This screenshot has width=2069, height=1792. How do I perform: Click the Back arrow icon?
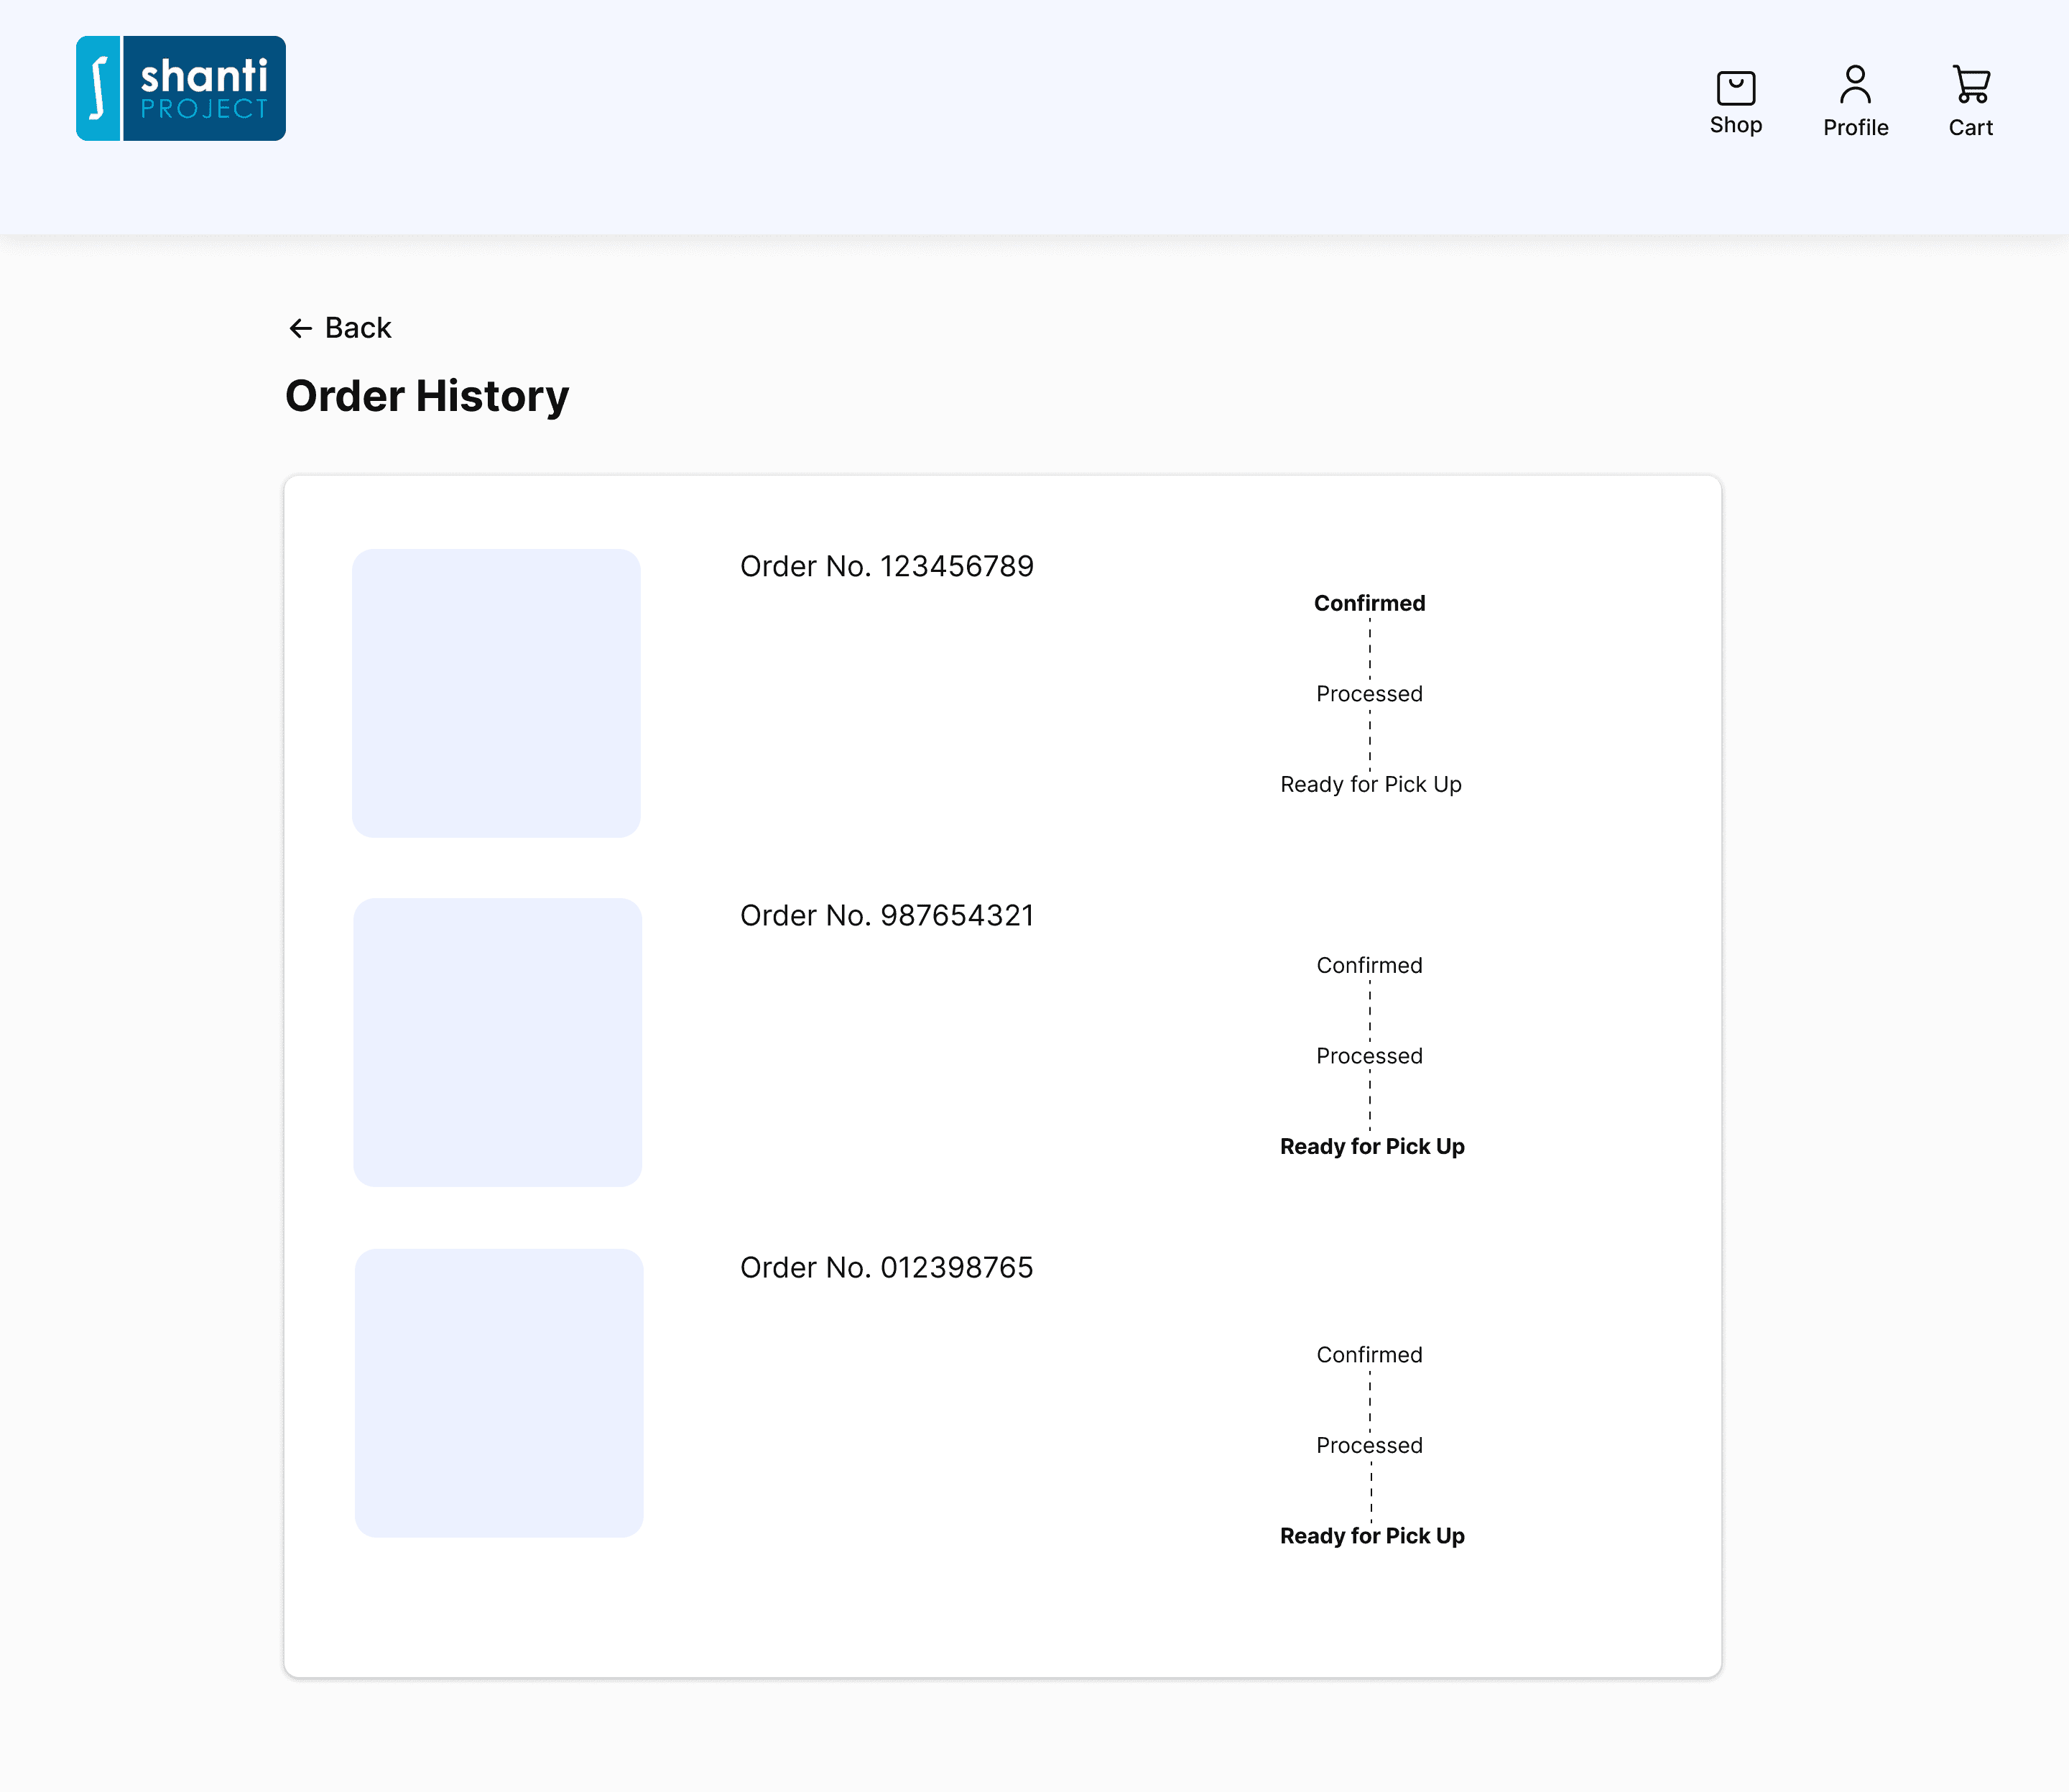(300, 328)
